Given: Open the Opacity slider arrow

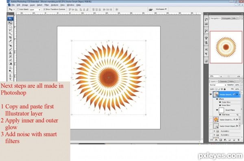Looking at the screenshot, I should pyautogui.click(x=241, y=85).
